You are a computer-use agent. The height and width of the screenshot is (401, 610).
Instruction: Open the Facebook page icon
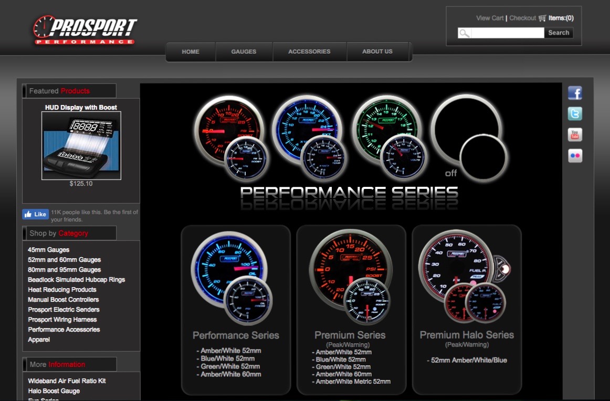point(575,93)
